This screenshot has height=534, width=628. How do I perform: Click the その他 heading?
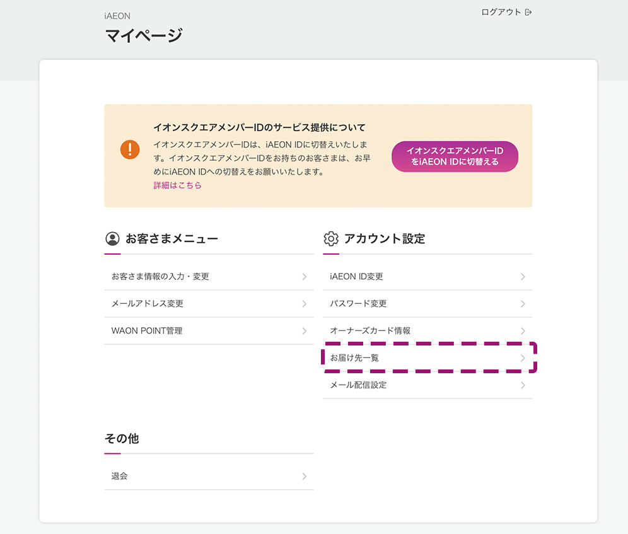[122, 438]
